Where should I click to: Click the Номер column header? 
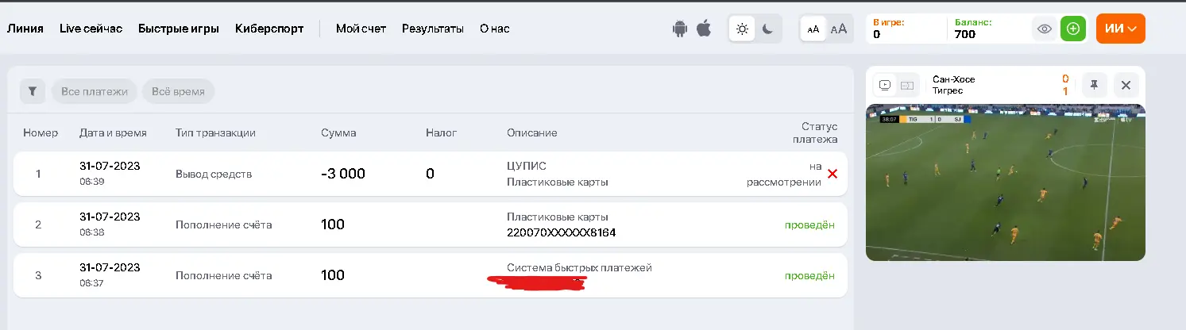coord(41,132)
